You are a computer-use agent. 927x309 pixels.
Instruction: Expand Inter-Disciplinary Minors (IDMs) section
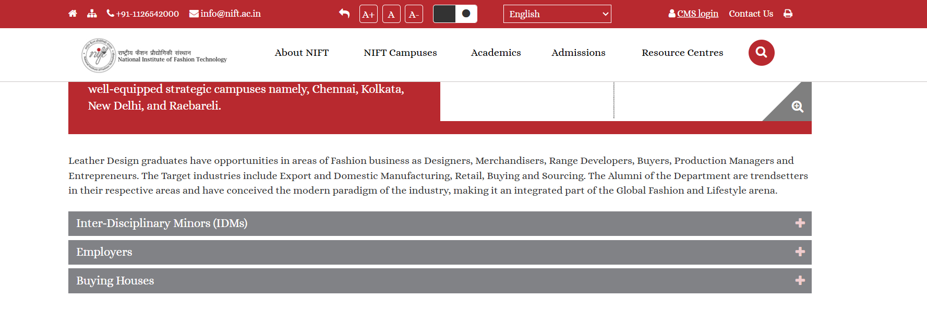pos(440,223)
